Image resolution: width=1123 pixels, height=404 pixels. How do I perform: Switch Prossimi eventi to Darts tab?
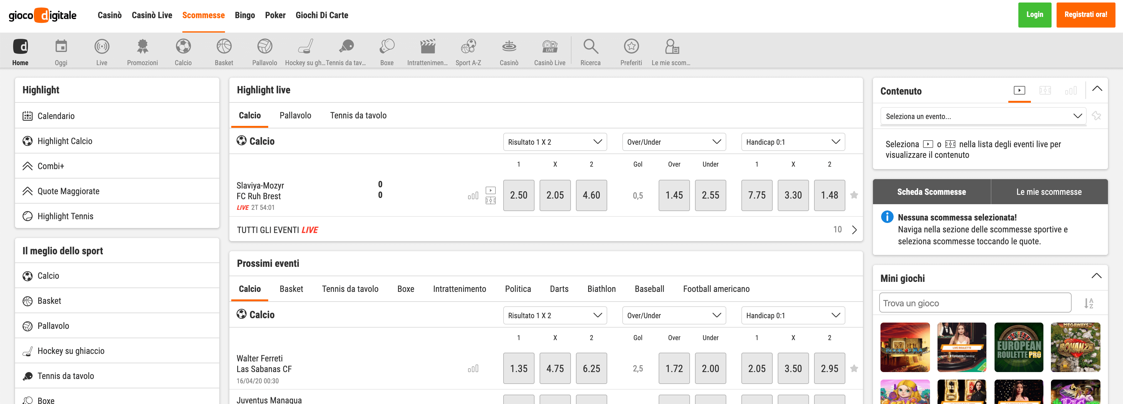(559, 289)
